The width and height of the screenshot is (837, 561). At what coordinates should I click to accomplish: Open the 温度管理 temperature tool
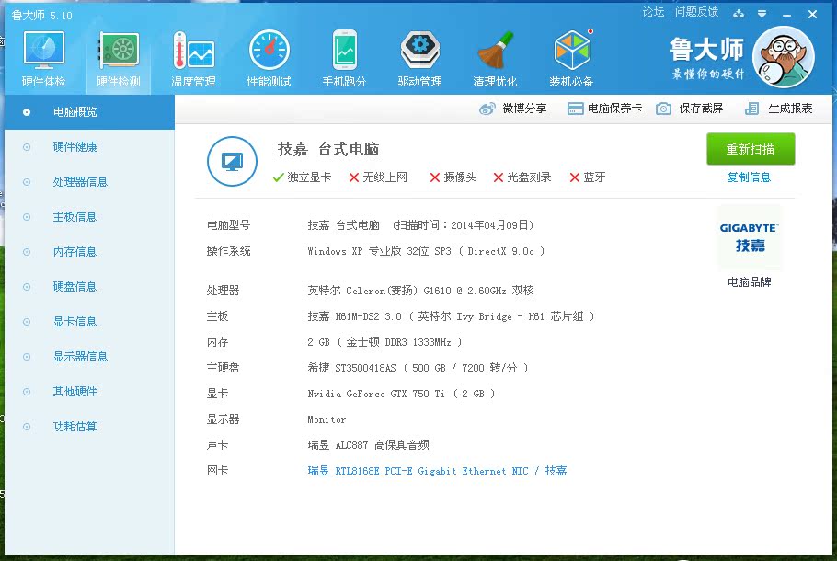coord(193,55)
